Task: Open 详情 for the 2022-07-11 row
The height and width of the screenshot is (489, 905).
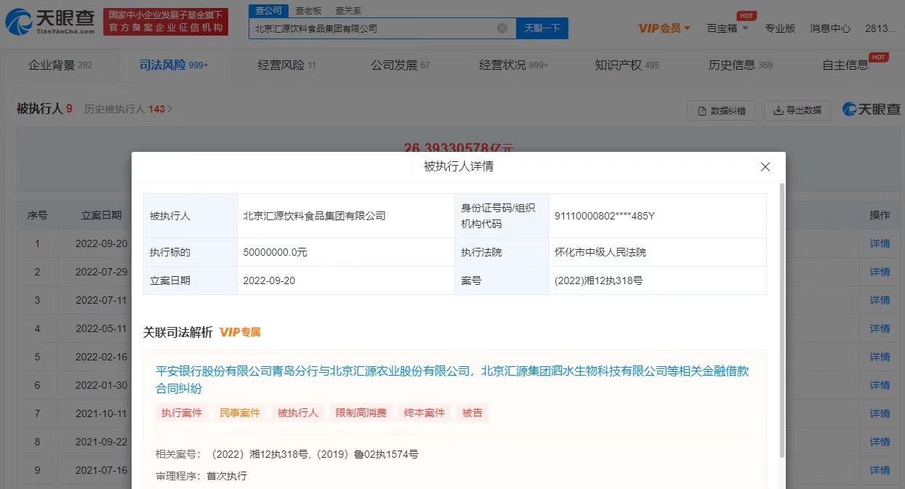Action: [x=880, y=300]
